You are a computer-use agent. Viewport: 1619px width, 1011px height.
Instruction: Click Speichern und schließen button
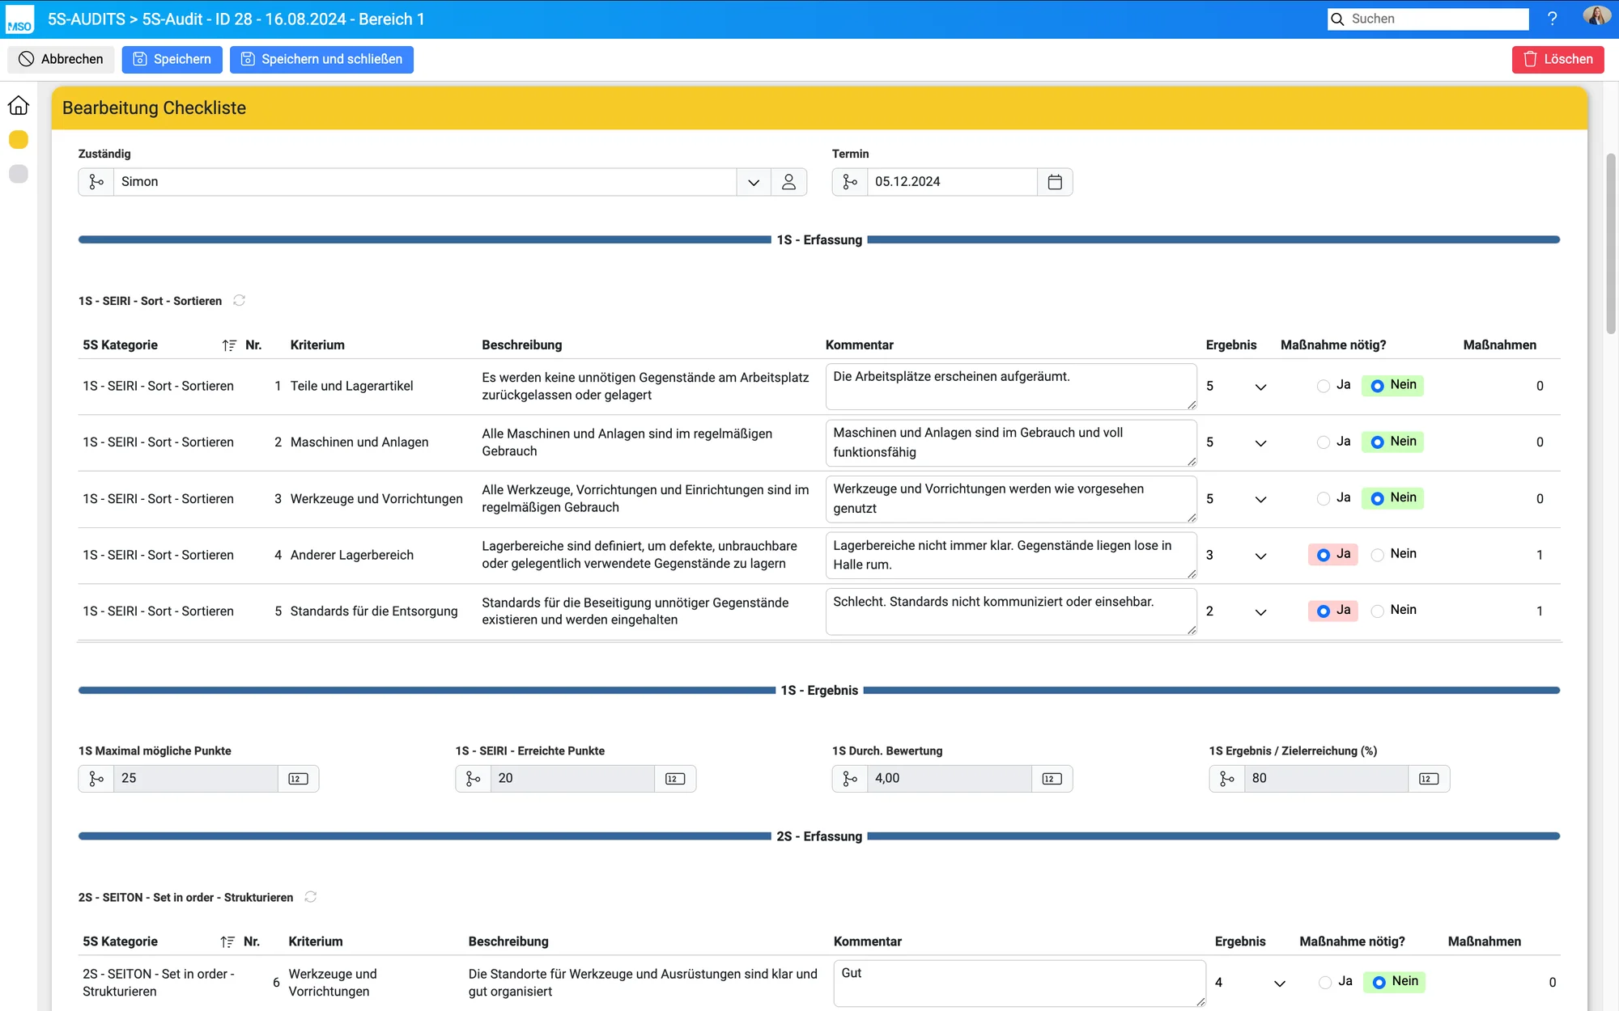point(321,59)
